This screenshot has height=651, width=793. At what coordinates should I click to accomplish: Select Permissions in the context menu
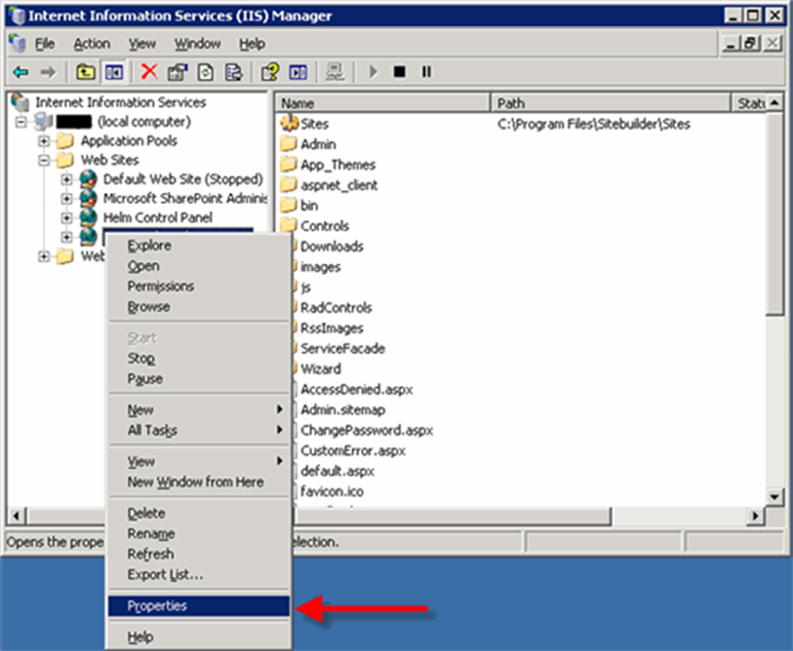tap(161, 286)
